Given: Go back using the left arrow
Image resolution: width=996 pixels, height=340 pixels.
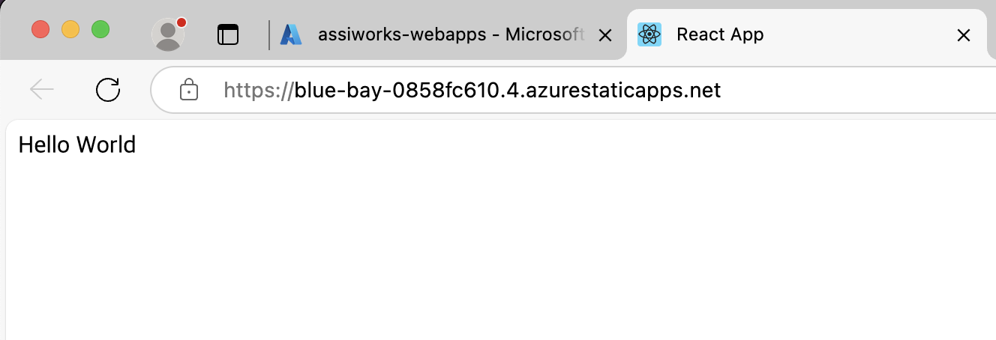Looking at the screenshot, I should pos(42,90).
